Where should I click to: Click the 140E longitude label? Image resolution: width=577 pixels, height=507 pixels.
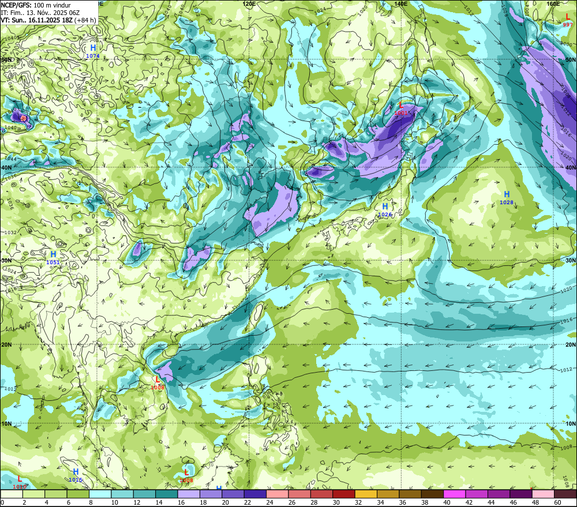(401, 3)
